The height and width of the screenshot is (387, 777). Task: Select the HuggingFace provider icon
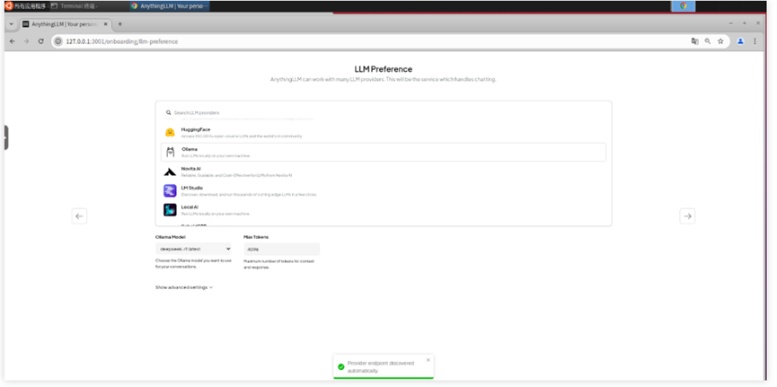(x=170, y=132)
